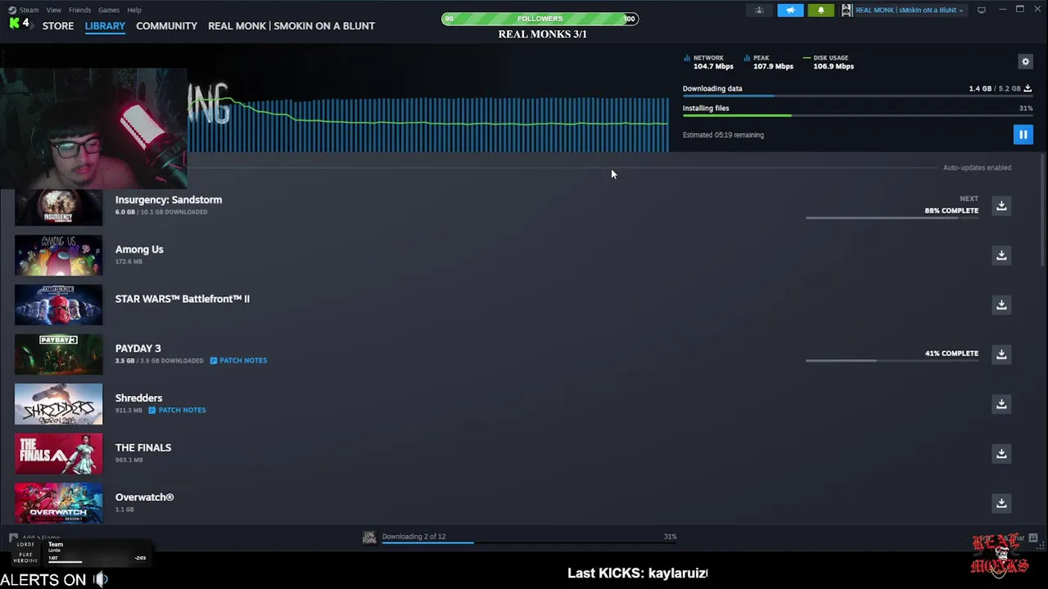Image resolution: width=1048 pixels, height=589 pixels.
Task: Click the friends request icon in title bar
Action: (x=759, y=10)
